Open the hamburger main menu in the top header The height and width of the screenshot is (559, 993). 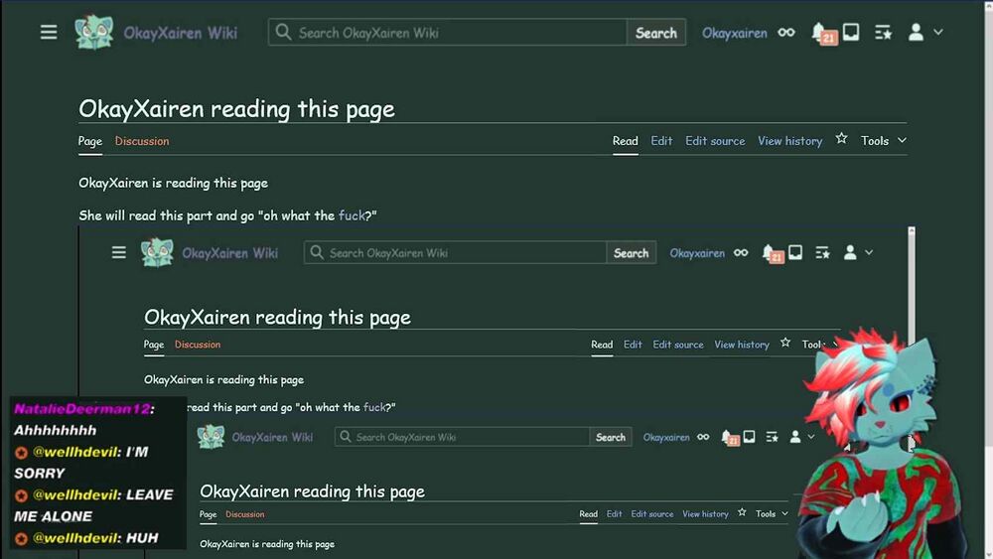(49, 33)
